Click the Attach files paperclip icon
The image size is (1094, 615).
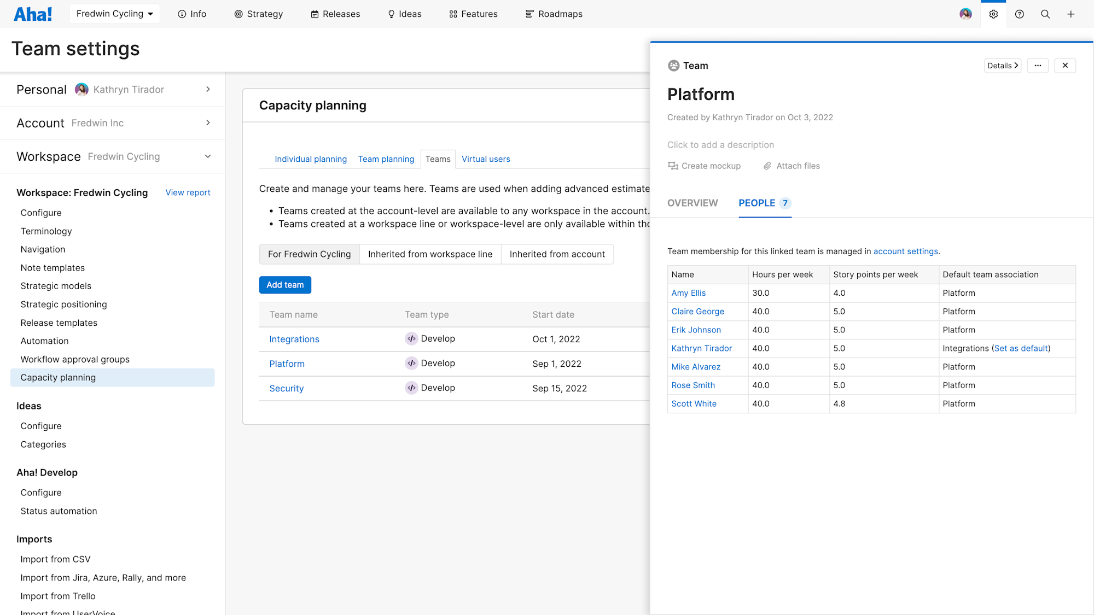pos(768,166)
